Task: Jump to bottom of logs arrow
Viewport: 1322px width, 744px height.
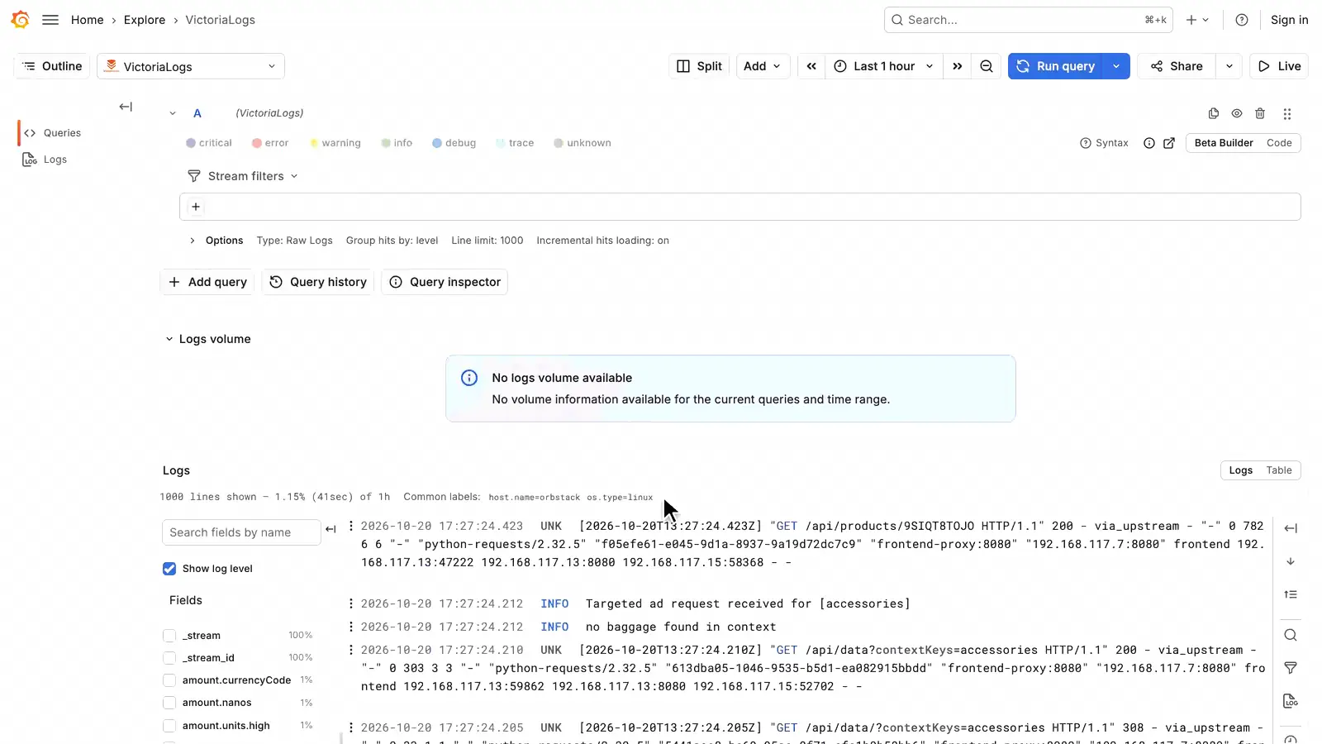Action: [1291, 561]
